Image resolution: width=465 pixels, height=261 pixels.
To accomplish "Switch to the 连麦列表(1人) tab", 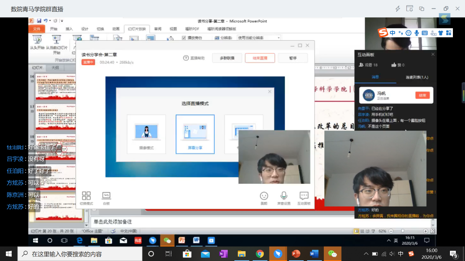I will pos(417,77).
